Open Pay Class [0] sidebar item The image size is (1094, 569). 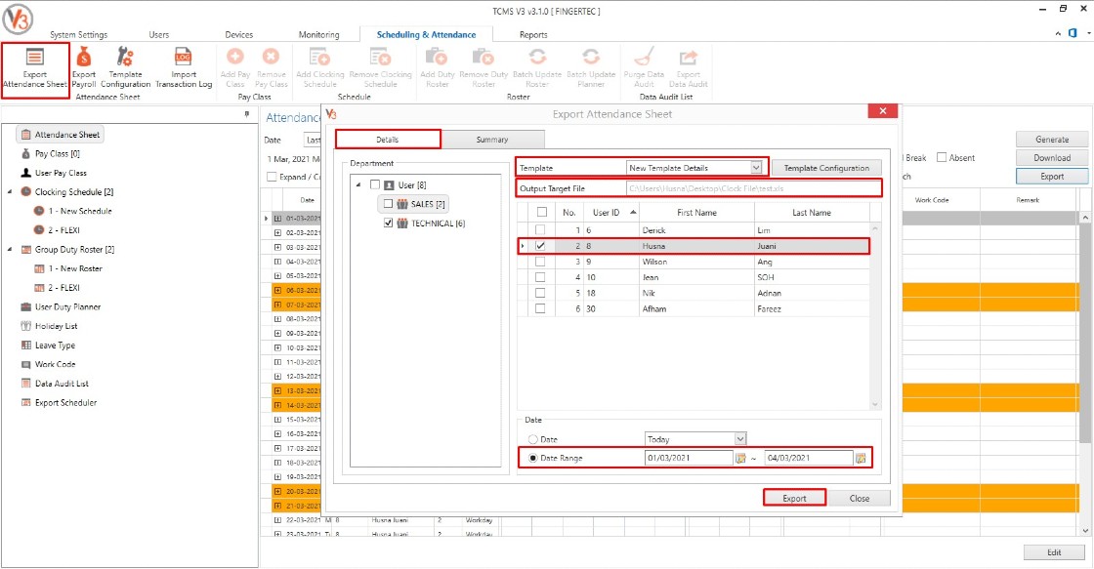[x=50, y=153]
